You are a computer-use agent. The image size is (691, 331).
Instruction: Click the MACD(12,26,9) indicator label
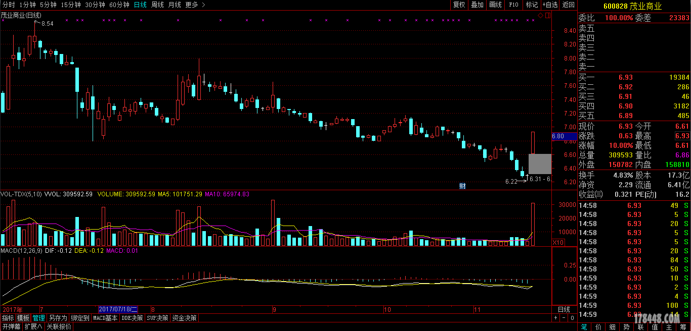tap(21, 250)
